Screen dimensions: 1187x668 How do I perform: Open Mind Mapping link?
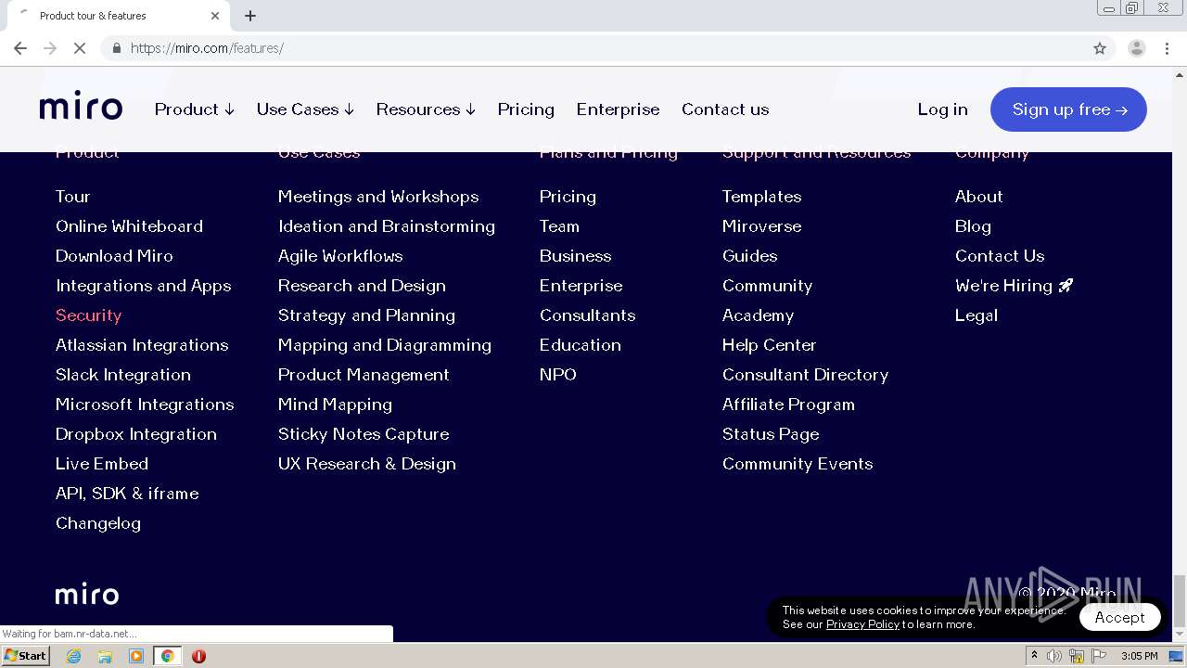tap(335, 405)
